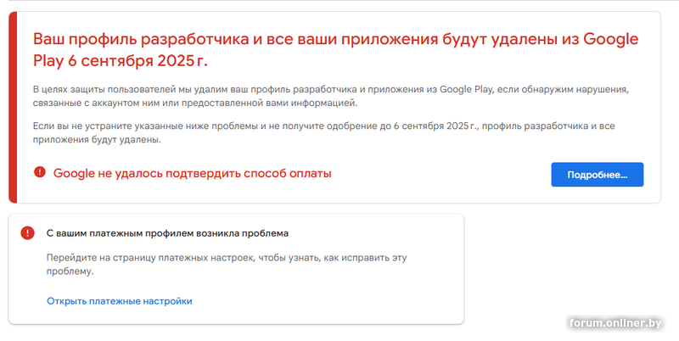Click the date 6 сентября 2025 г. in the red heading
The image size is (679, 341).
(134, 61)
